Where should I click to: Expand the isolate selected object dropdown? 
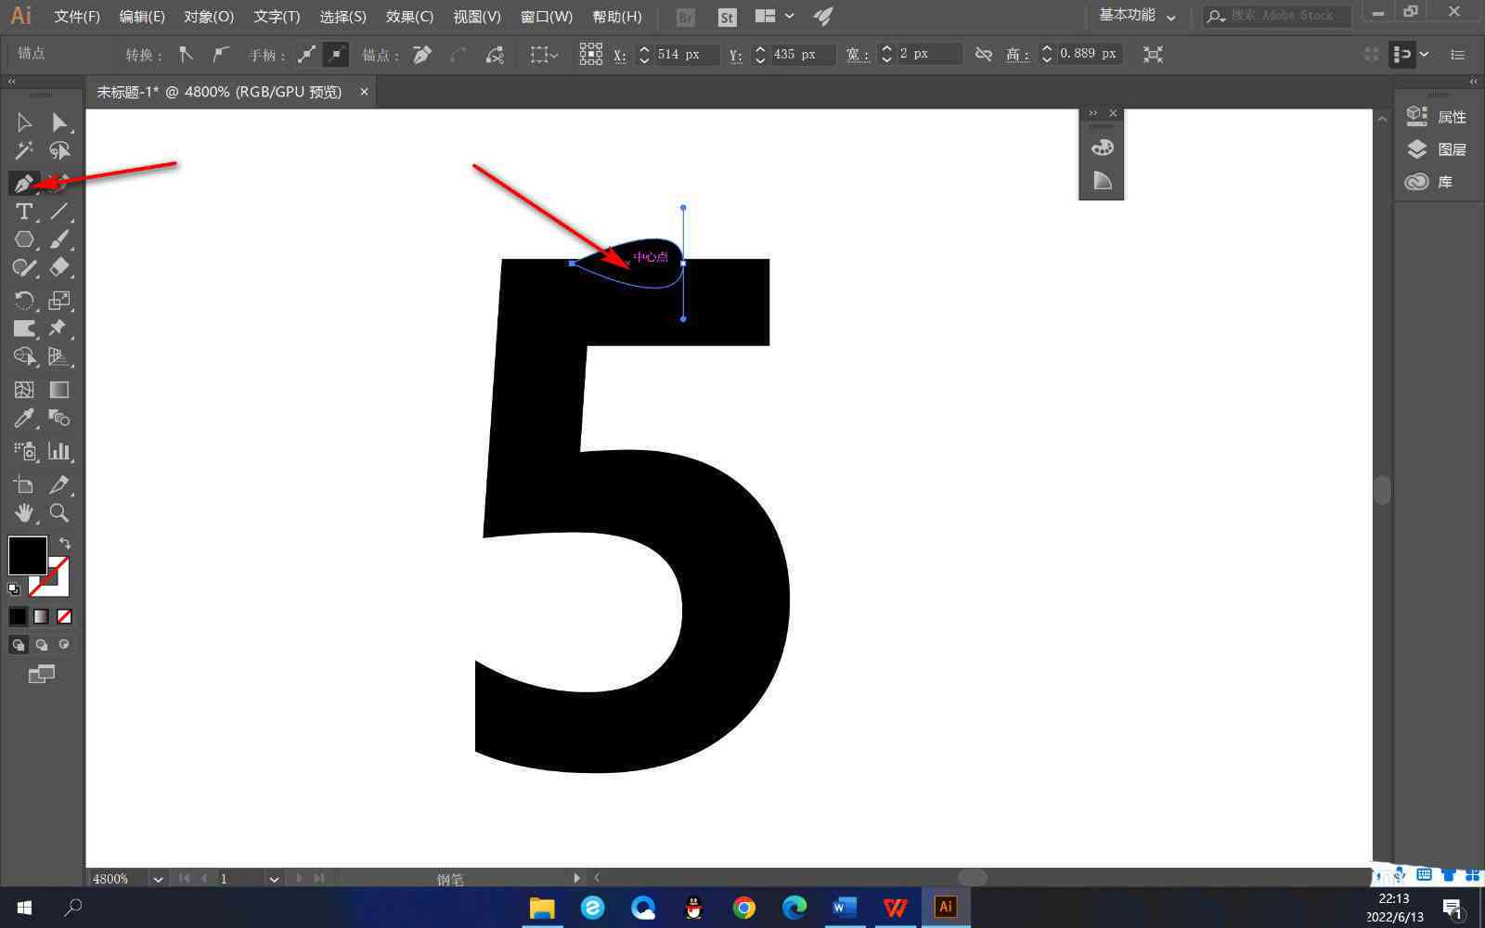554,56
